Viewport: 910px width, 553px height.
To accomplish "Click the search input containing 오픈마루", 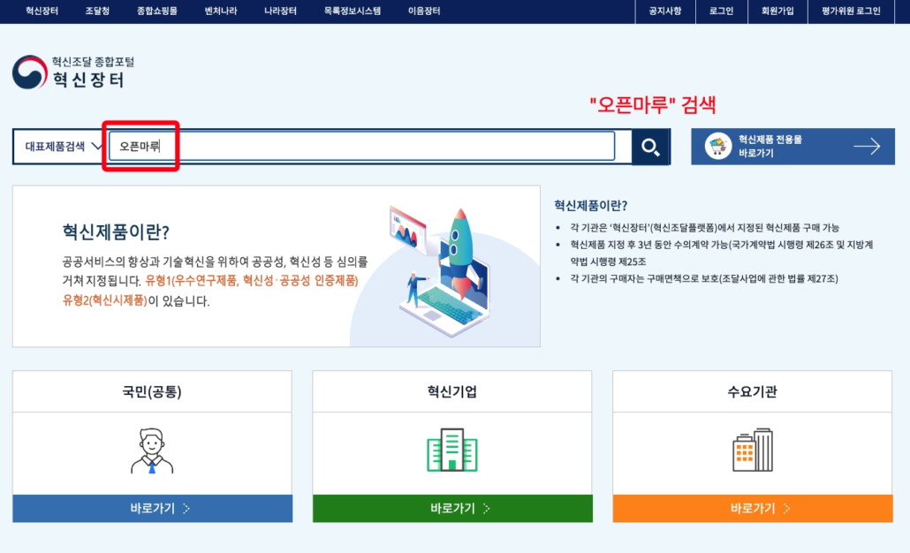I will click(353, 146).
